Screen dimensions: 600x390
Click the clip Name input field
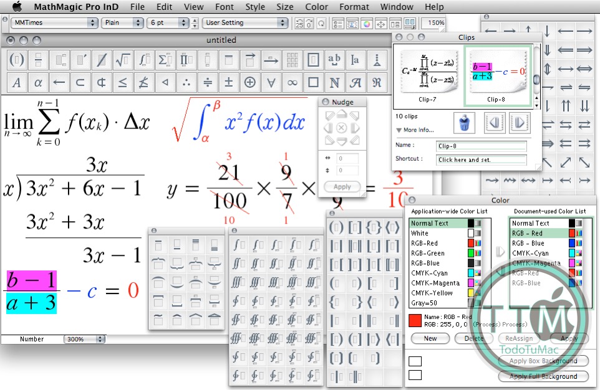point(481,146)
